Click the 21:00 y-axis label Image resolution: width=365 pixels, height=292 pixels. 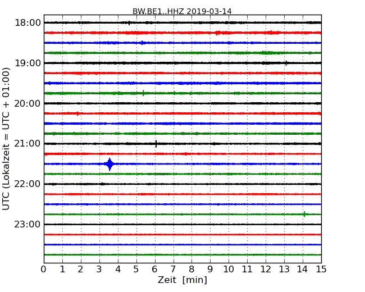pyautogui.click(x=28, y=144)
